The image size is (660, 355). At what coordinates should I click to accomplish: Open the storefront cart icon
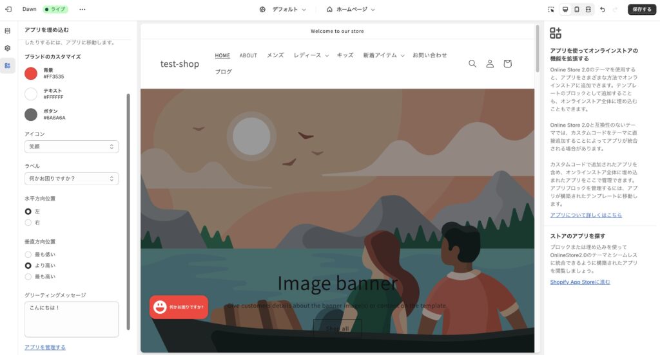click(507, 64)
